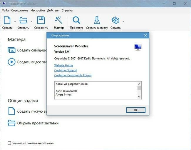Launch the Мастер magic wand tool
Viewport: 191px width, 150px height.
pyautogui.click(x=59, y=20)
